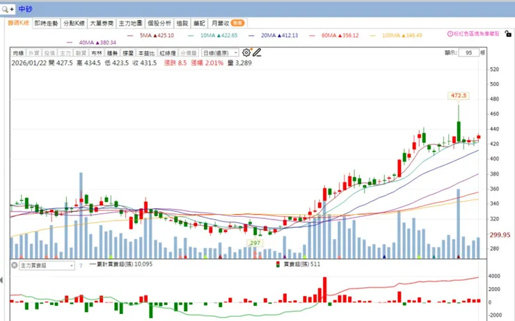Switch to 分點K線 tab
Image resolution: width=515 pixels, height=321 pixels.
point(74,24)
